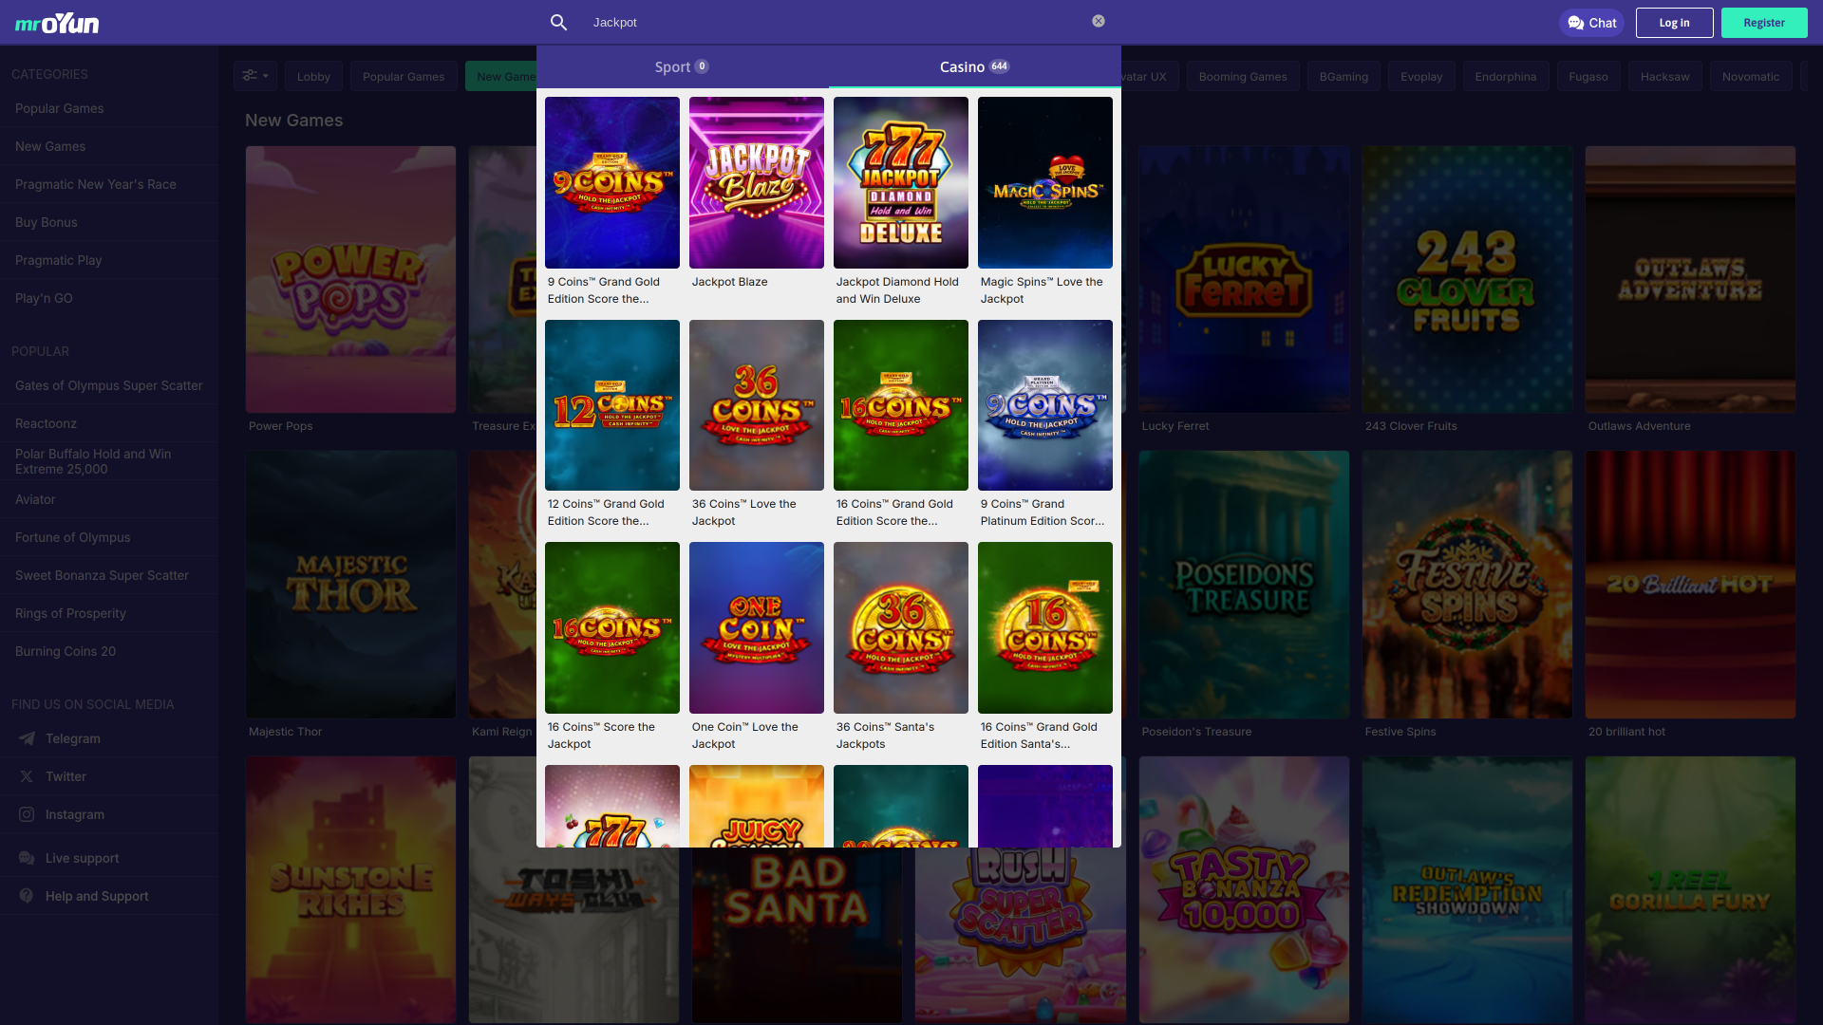Click the Register button
Screen dimensions: 1823x1025
1764,22
